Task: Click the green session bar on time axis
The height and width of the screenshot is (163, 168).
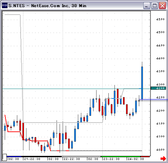Action: [x=121, y=157]
